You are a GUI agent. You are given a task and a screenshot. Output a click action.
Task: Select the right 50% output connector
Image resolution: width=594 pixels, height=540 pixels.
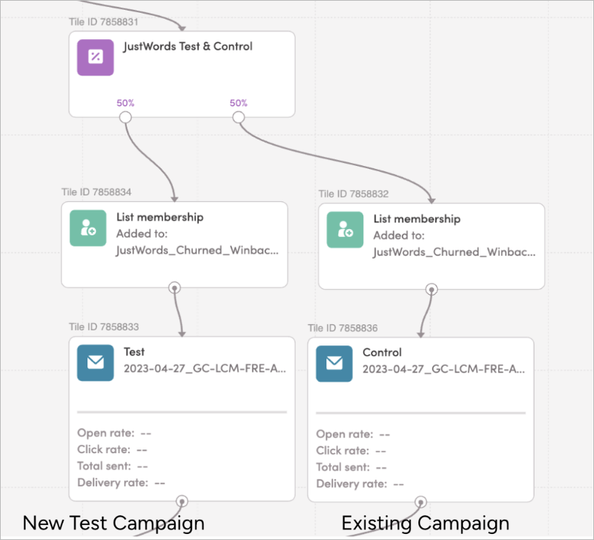(x=238, y=117)
